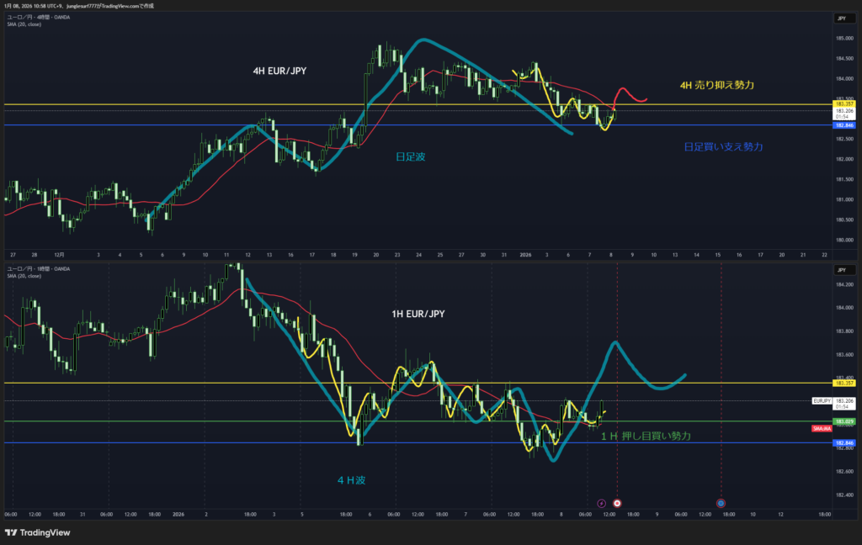Open JPY currency selector on lower chart
This screenshot has width=862, height=545.
842,271
